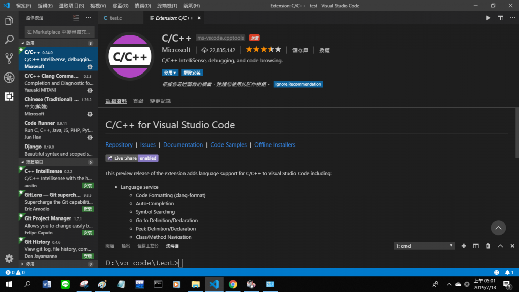Open gear settings for C/C++ Clang Command Adapter

[90, 90]
